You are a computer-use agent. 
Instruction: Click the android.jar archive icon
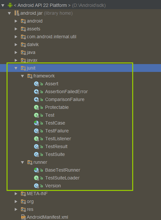coord(17,13)
